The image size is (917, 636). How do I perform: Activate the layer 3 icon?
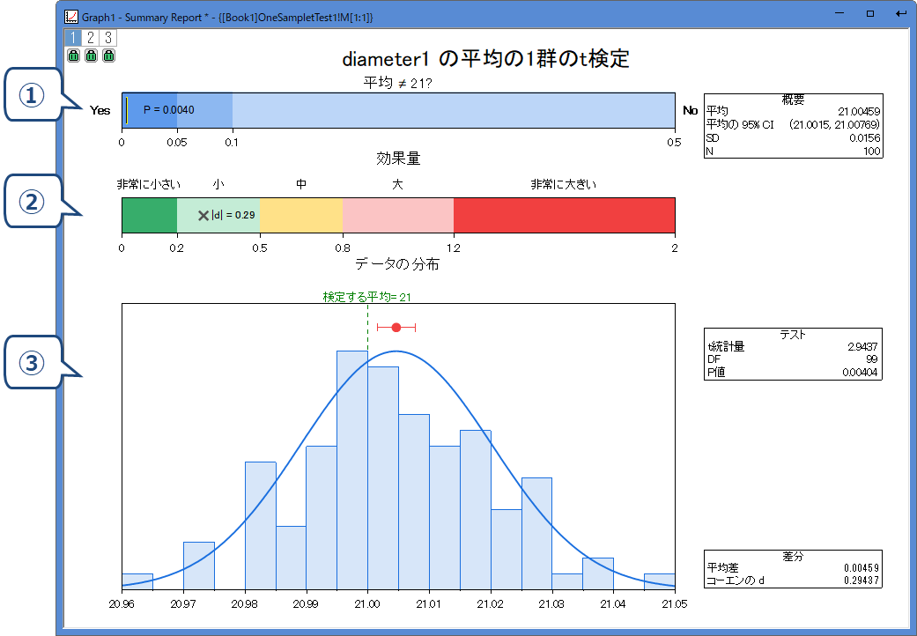pos(107,38)
